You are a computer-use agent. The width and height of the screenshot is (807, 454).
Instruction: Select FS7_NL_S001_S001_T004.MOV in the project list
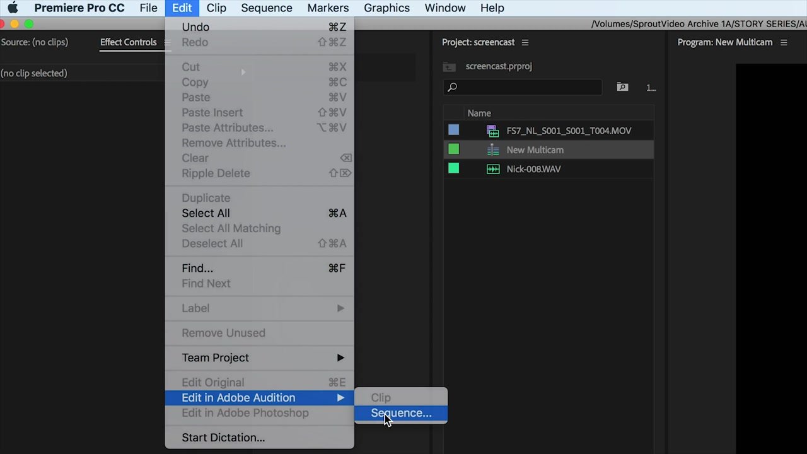coord(569,131)
